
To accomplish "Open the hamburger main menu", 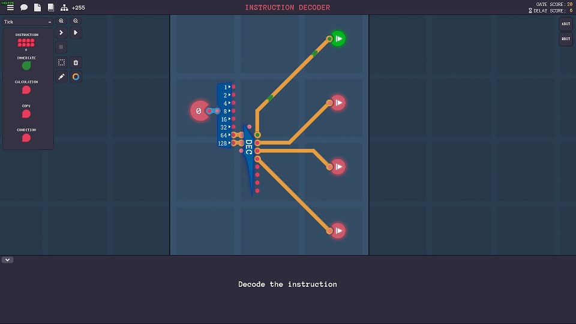I will point(10,8).
